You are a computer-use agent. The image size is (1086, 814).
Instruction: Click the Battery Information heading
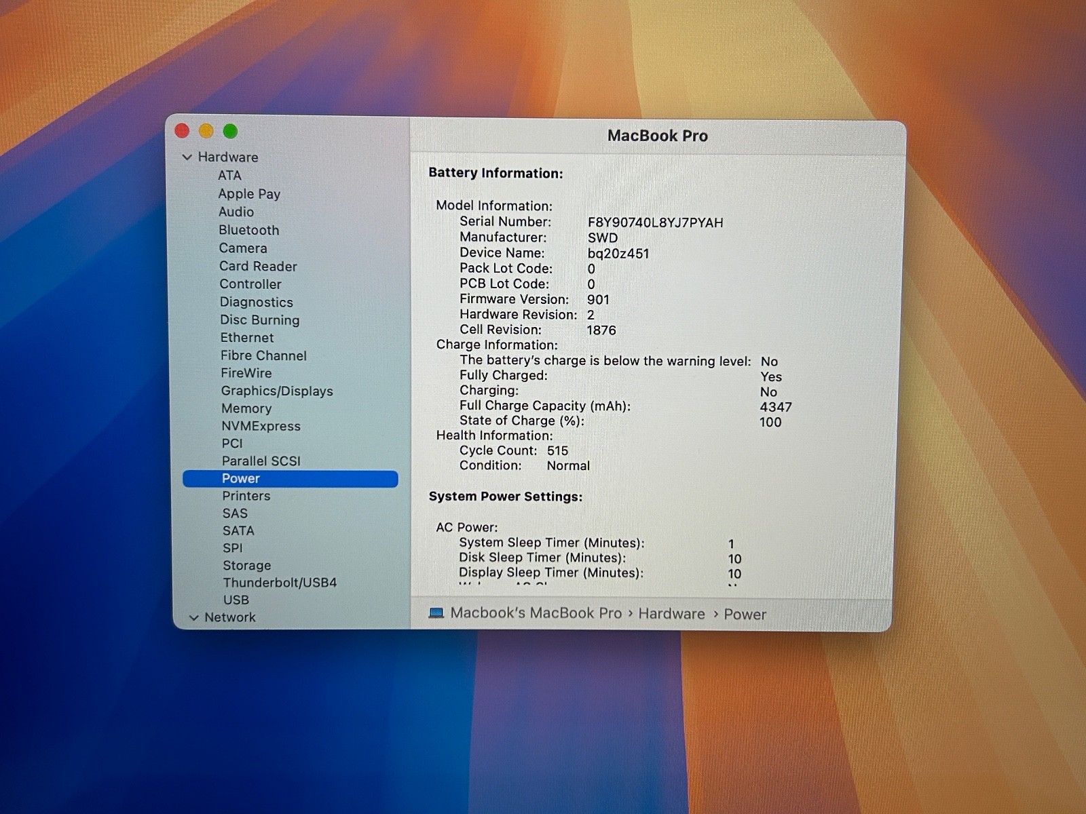tap(495, 173)
